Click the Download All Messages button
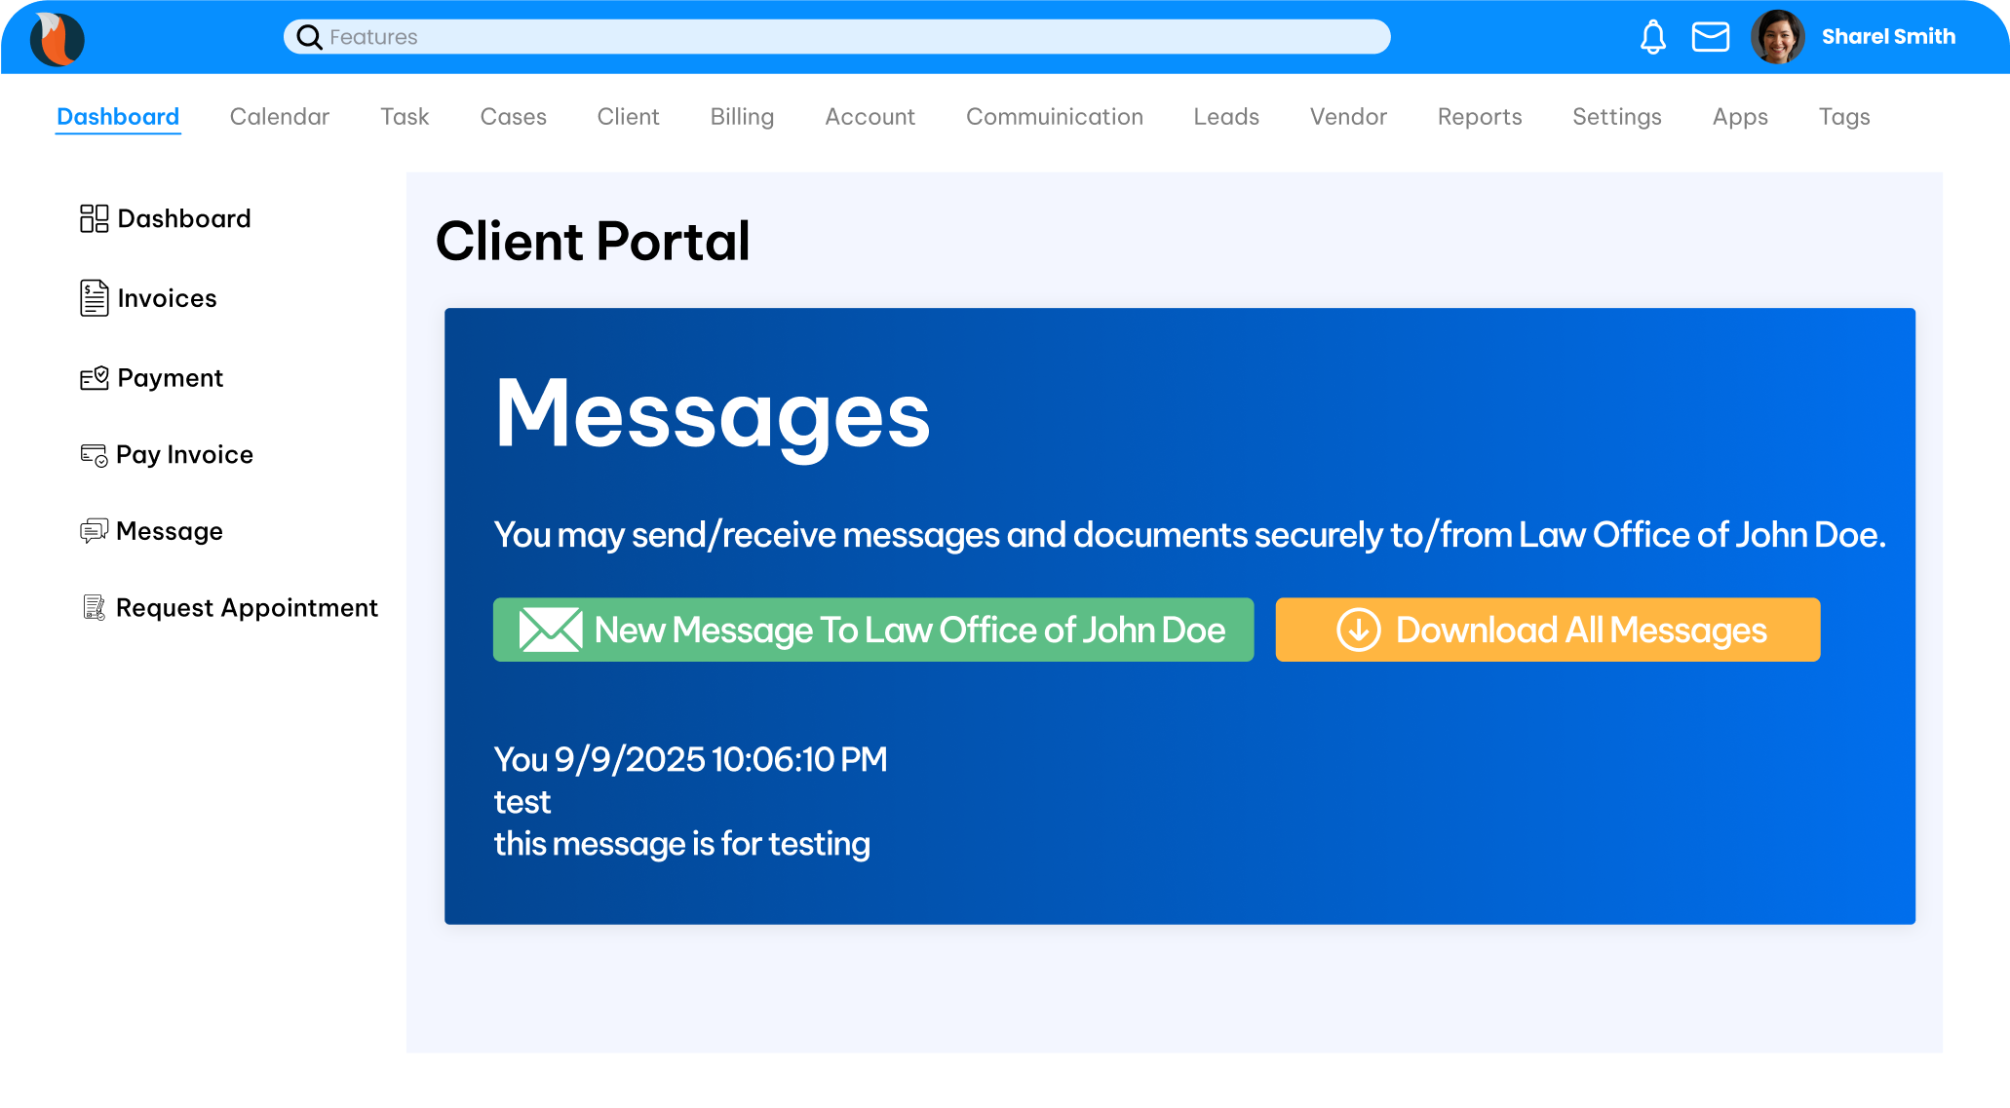This screenshot has width=2010, height=1108. click(x=1547, y=630)
